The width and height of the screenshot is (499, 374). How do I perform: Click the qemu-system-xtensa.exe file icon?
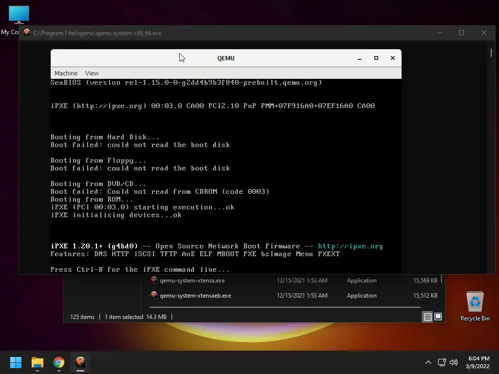(154, 280)
